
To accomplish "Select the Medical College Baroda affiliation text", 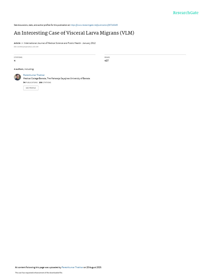I will click(x=57, y=78).
